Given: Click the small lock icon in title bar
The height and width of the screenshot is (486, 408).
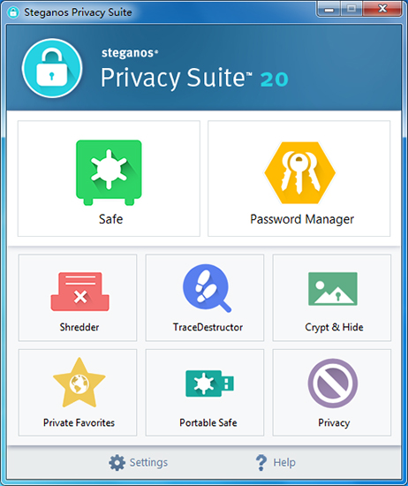Looking at the screenshot, I should pyautogui.click(x=13, y=12).
